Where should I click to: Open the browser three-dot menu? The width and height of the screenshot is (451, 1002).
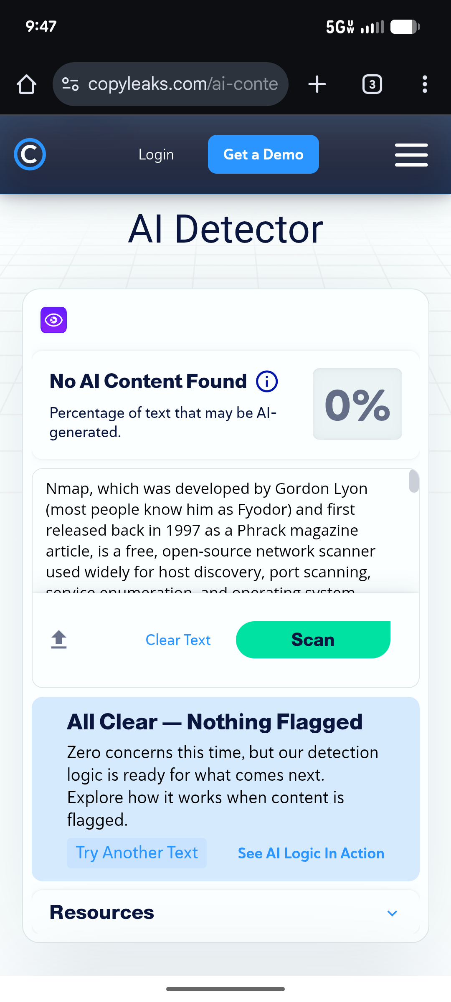425,84
